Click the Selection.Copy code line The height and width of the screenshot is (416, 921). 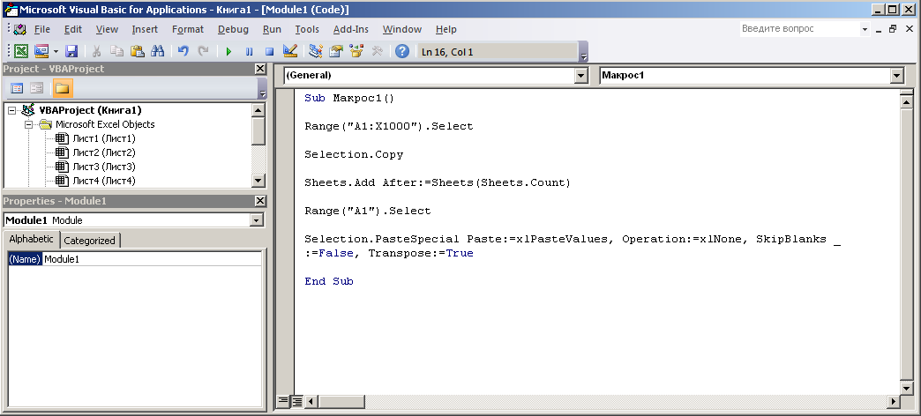pos(354,155)
